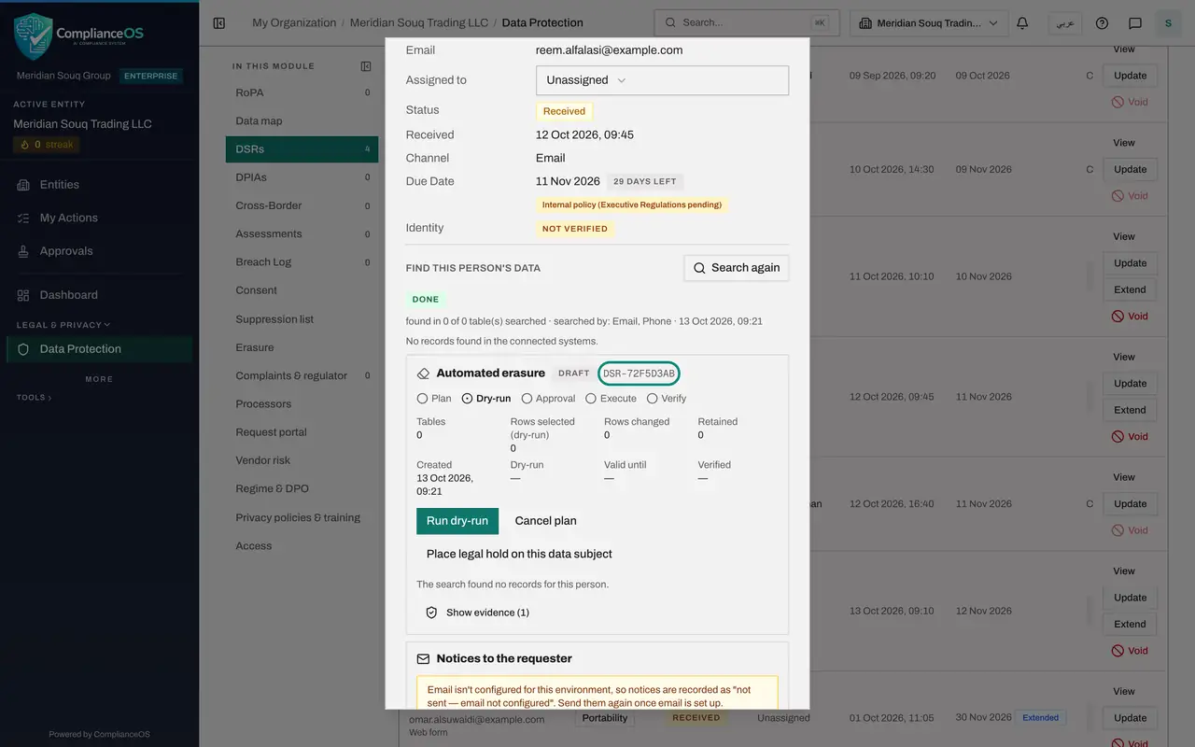Viewport: 1195px width, 747px height.
Task: Open the Assigned to dropdown
Action: pyautogui.click(x=662, y=80)
